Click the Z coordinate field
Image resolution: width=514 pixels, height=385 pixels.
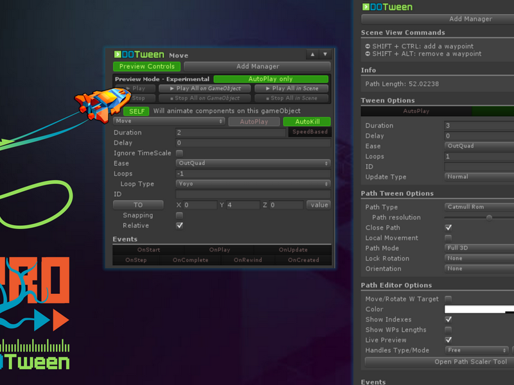[x=286, y=205]
